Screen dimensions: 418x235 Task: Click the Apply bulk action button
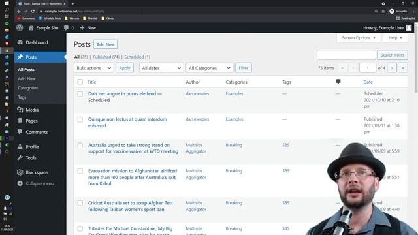[125, 68]
